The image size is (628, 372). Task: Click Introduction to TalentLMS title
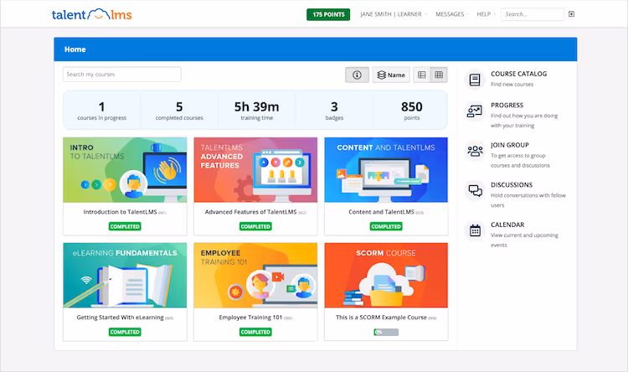pyautogui.click(x=120, y=212)
